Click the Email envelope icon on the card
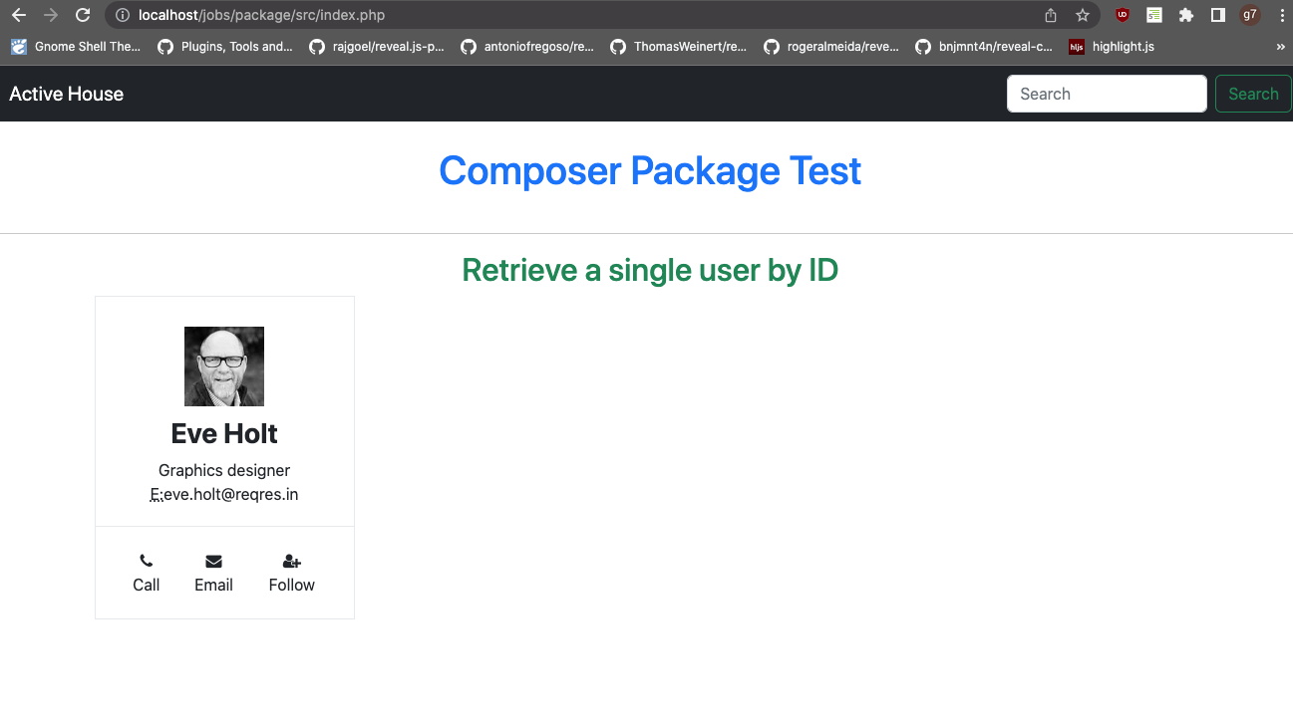Image resolution: width=1293 pixels, height=726 pixels. click(x=213, y=560)
